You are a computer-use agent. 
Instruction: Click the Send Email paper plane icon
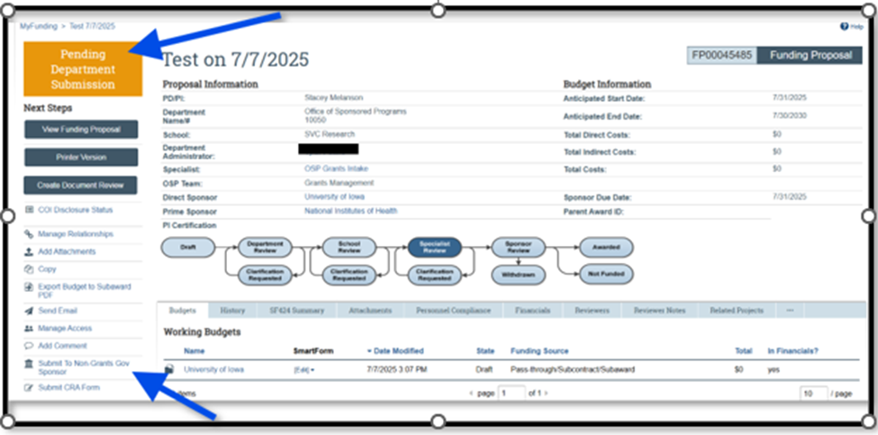pos(30,311)
